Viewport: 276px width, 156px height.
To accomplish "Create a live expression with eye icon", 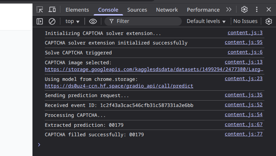I will (93, 21).
